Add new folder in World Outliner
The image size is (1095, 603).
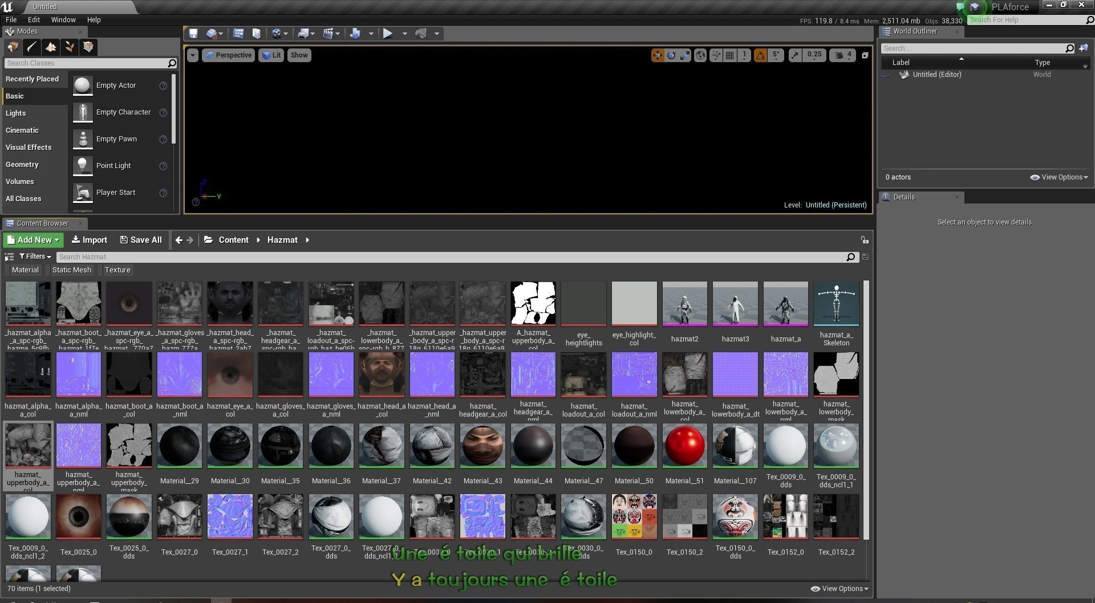click(x=1084, y=48)
